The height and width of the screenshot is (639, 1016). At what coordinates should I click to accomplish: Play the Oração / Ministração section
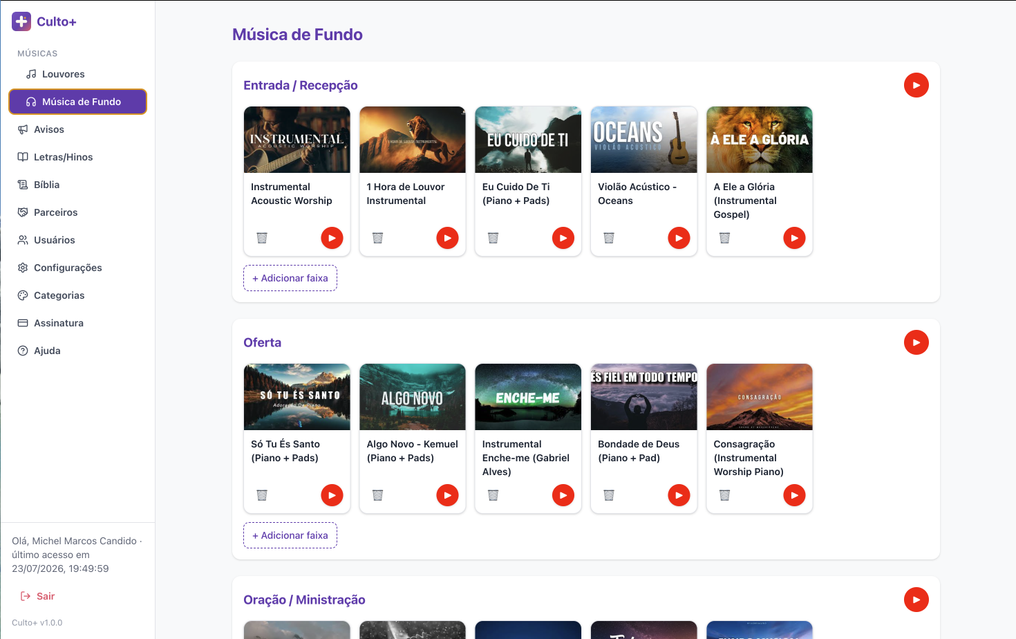tap(916, 600)
